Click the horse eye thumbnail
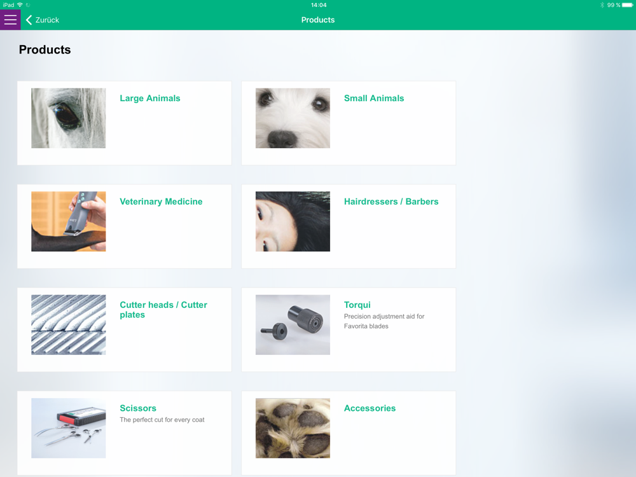The image size is (636, 477). pyautogui.click(x=69, y=118)
